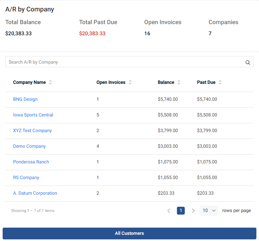The width and height of the screenshot is (259, 241).
Task: Sort by Company Name column arrows
Action: coord(50,83)
